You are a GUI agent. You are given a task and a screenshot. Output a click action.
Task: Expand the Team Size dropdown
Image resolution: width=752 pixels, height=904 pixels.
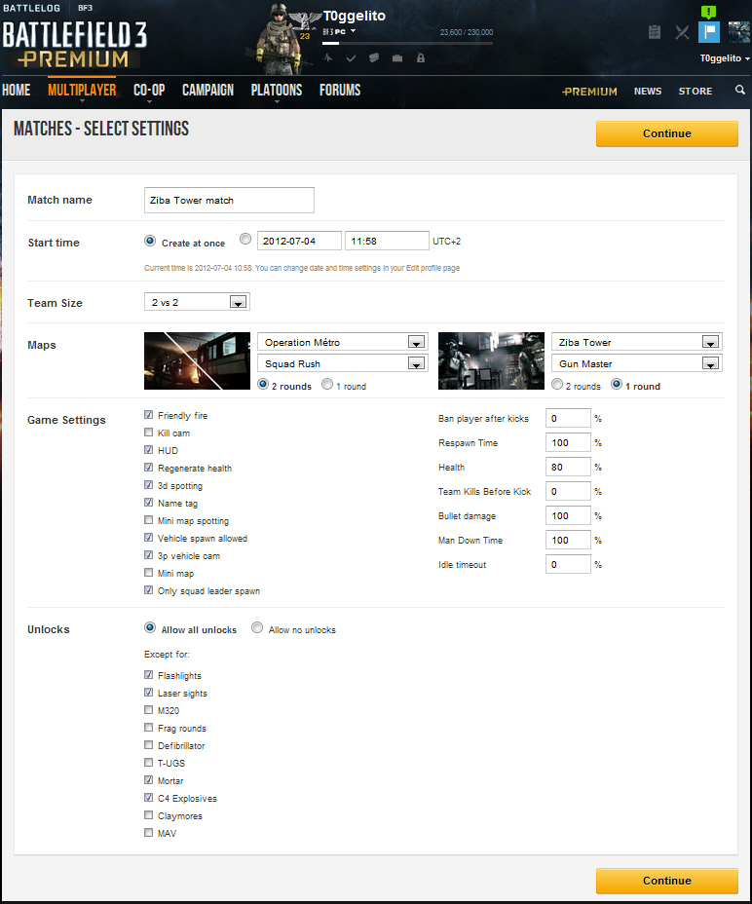click(197, 302)
